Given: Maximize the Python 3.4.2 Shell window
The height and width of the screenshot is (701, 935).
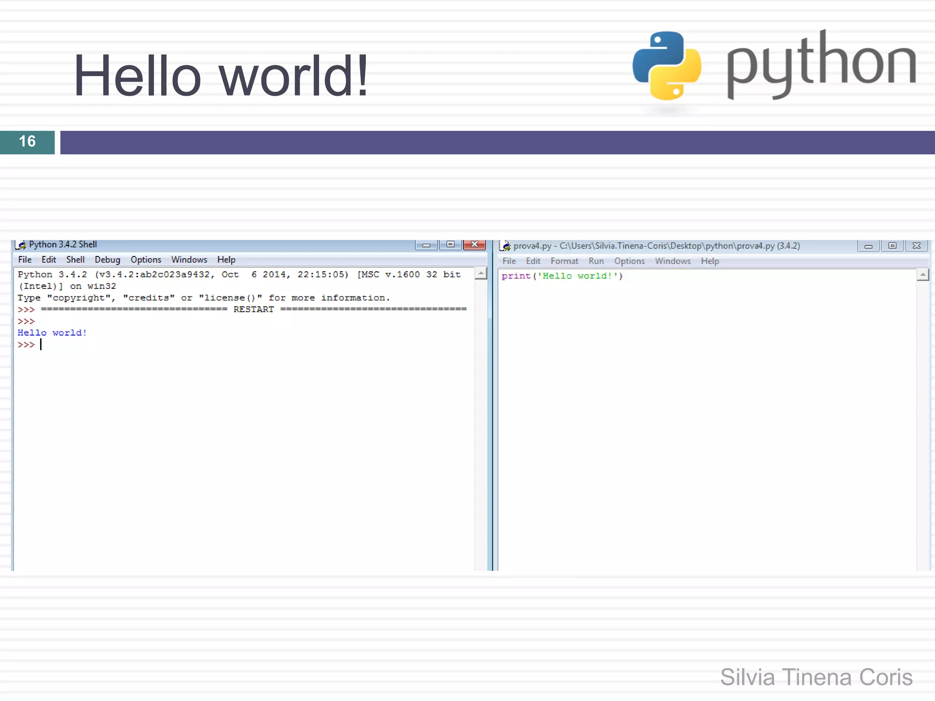Looking at the screenshot, I should coord(450,245).
